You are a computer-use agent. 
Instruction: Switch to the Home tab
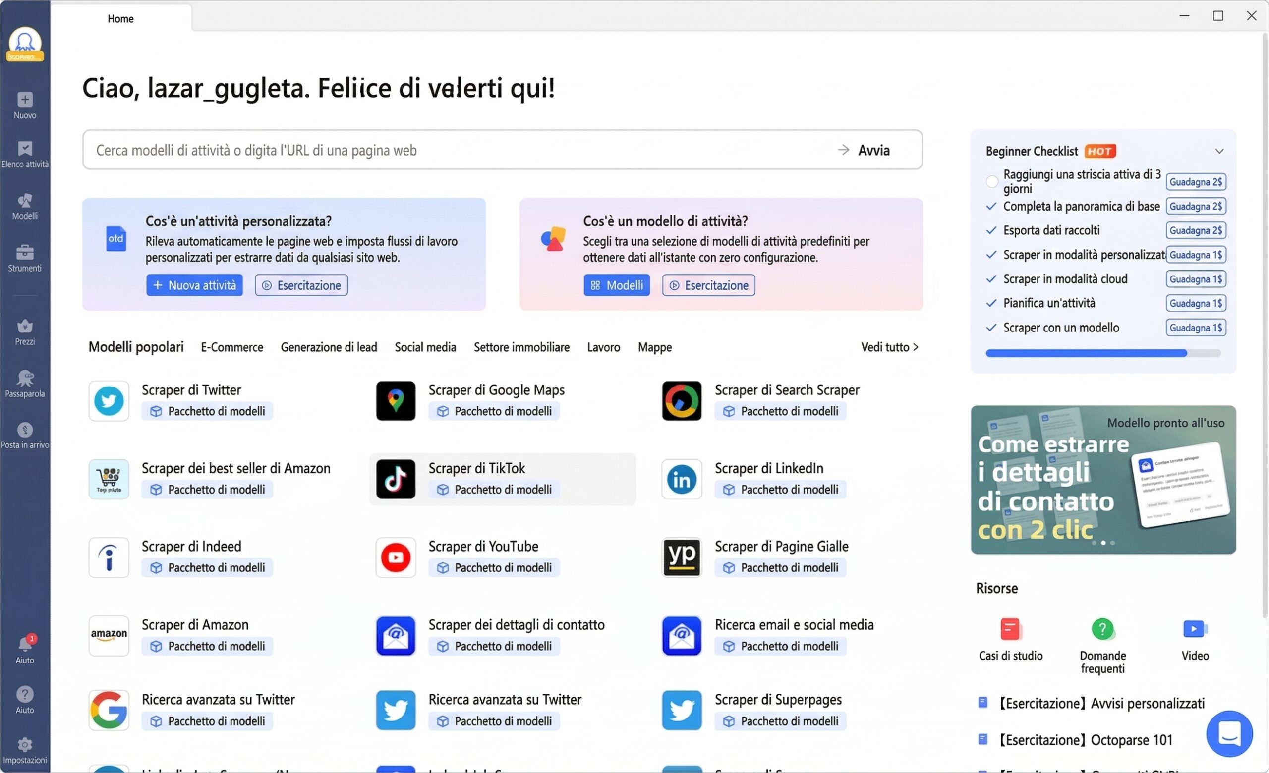(120, 18)
